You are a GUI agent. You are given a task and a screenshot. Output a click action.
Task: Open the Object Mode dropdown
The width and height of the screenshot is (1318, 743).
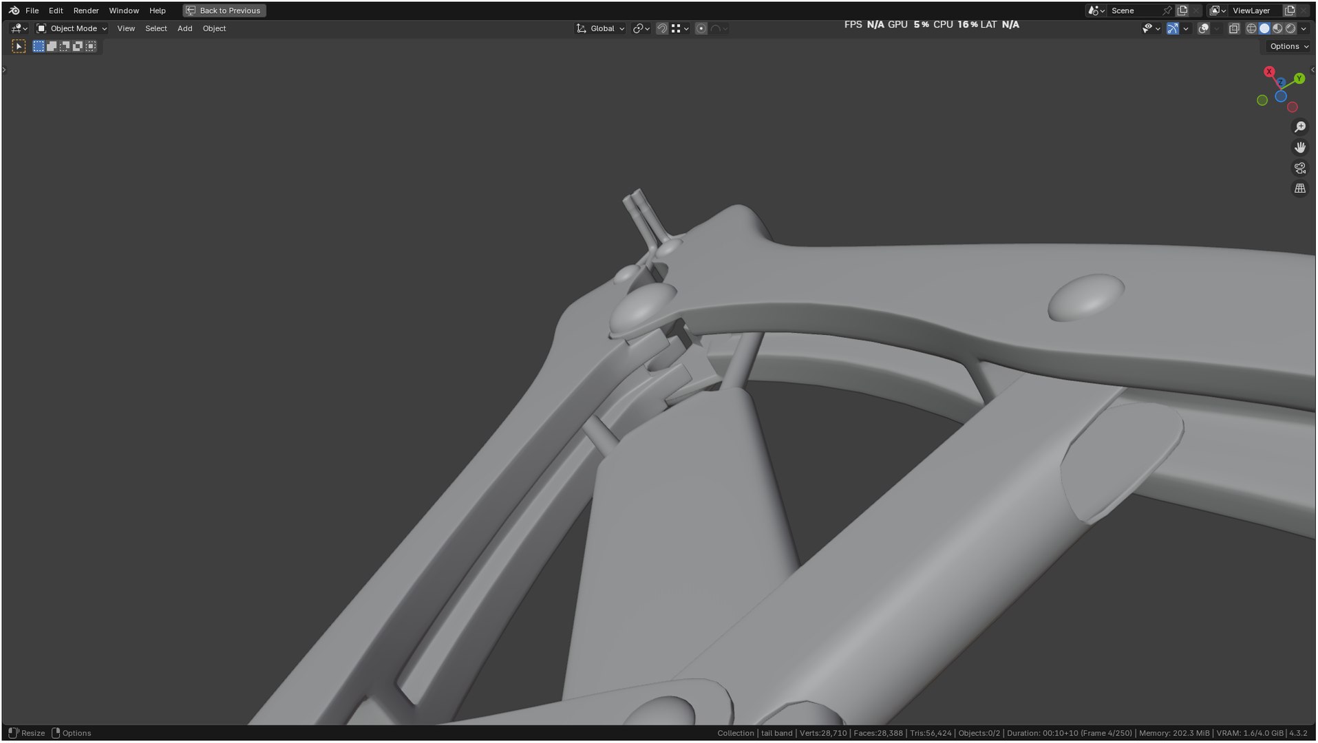coord(72,28)
